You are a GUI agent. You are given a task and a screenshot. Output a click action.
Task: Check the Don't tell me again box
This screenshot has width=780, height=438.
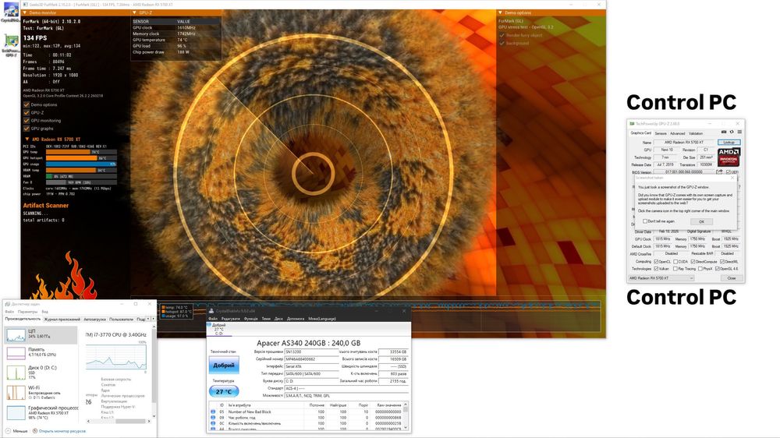(x=645, y=221)
